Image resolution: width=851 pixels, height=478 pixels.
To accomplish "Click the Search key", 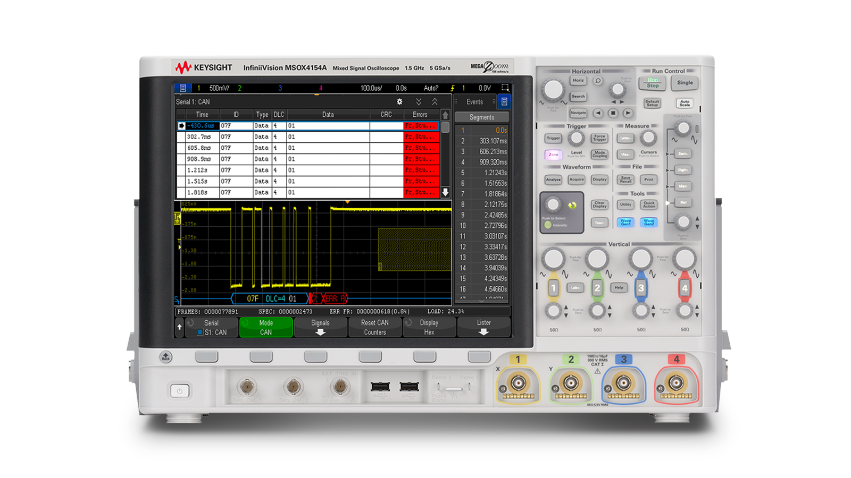I will click(x=578, y=97).
